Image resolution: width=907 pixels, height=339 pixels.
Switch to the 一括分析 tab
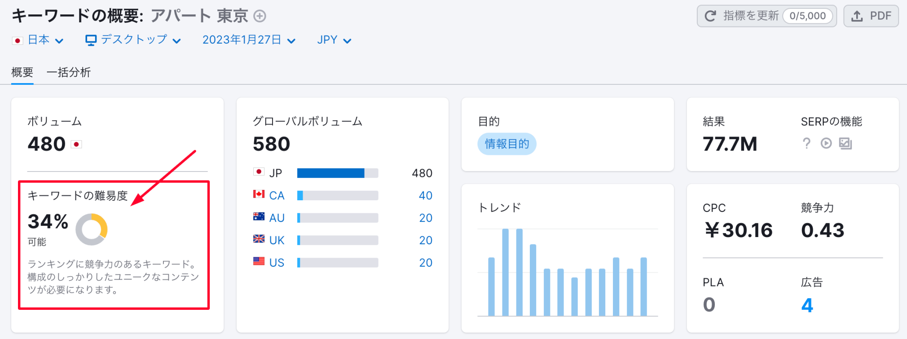pyautogui.click(x=69, y=72)
